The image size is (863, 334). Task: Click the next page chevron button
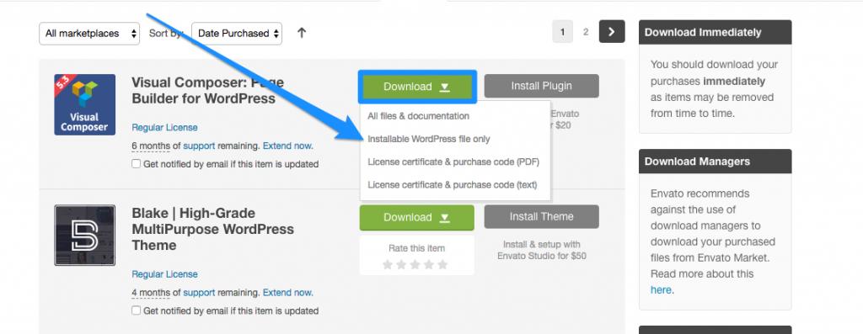coord(612,32)
